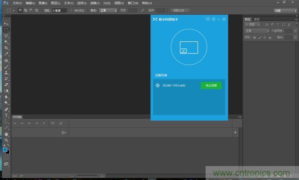This screenshot has height=180, width=299.
Task: Open the 样式 style dropdown
Action: click(108, 10)
